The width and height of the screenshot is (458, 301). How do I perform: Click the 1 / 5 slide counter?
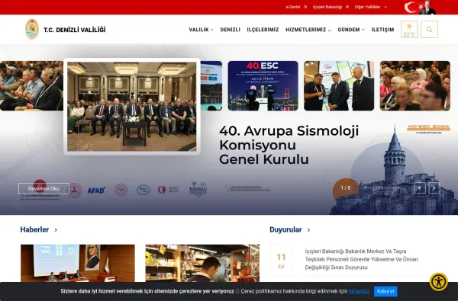point(346,188)
